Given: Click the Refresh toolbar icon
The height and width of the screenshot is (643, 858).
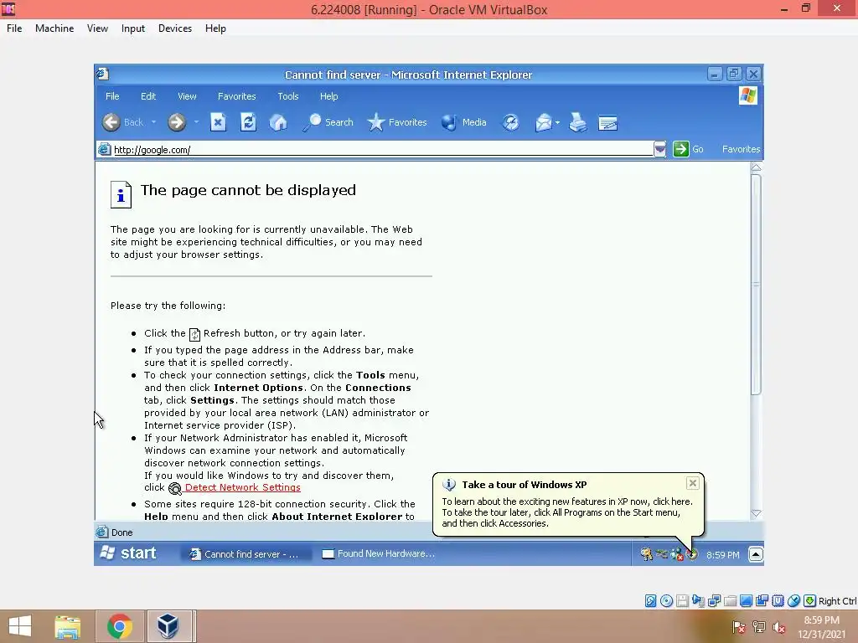Looking at the screenshot, I should 248,122.
